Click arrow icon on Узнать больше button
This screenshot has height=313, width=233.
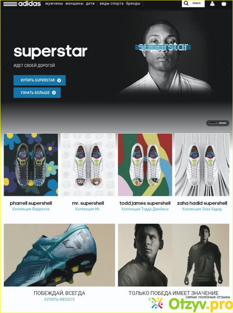pyautogui.click(x=54, y=93)
